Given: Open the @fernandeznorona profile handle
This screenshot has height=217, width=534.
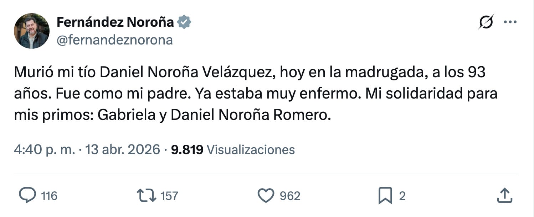Looking at the screenshot, I should tap(114, 40).
